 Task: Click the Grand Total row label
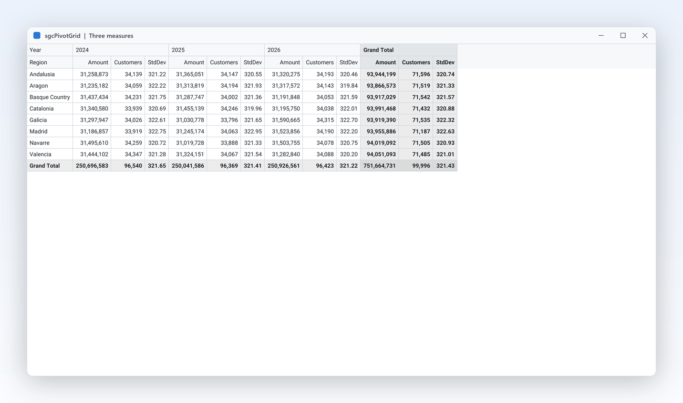50,166
